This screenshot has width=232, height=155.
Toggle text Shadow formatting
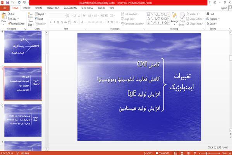(x=62, y=22)
